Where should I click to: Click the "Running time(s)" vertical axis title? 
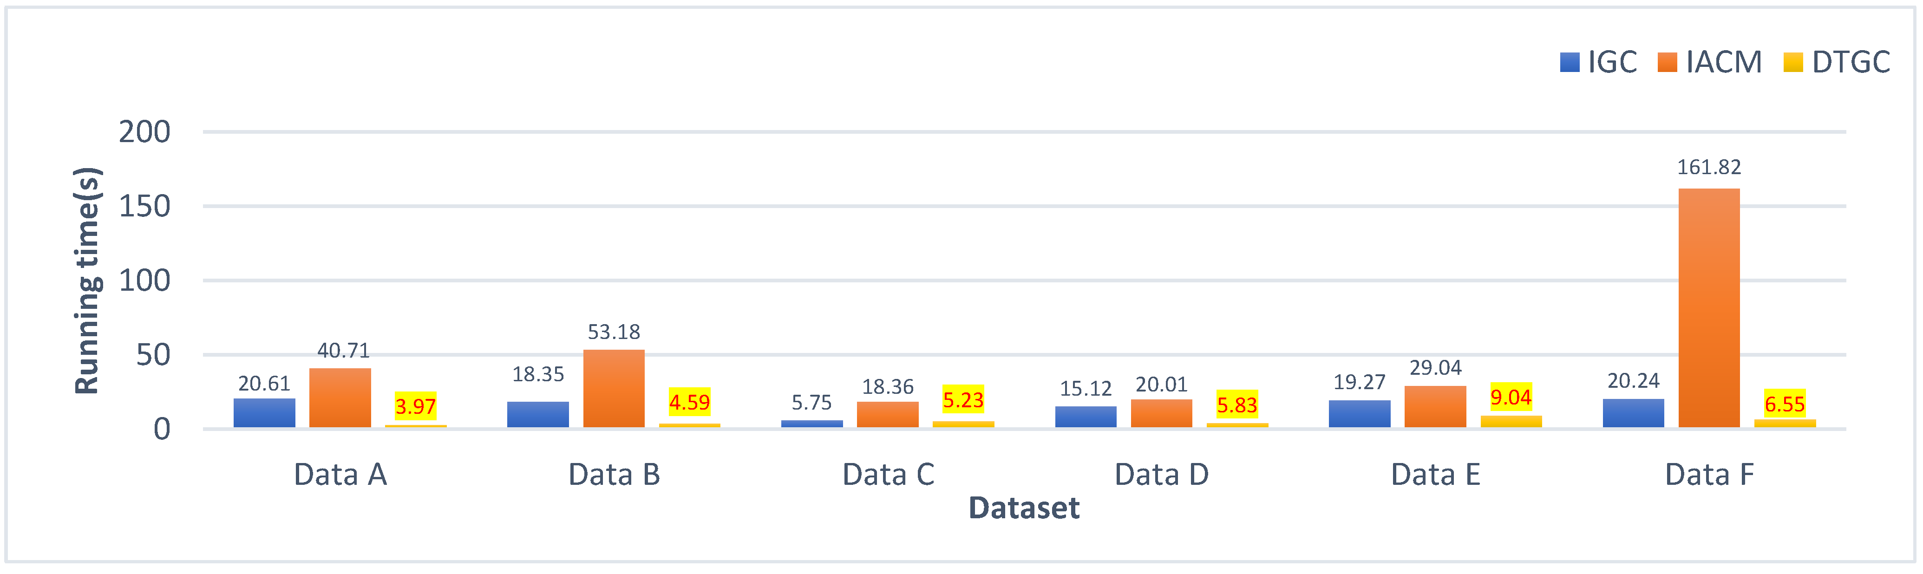[x=87, y=280]
